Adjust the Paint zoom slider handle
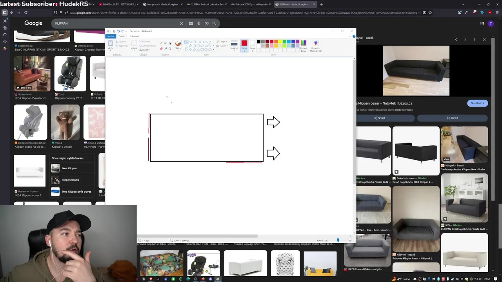This screenshot has width=502, height=282. pos(338,240)
